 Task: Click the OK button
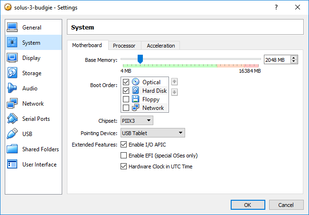tap(248, 205)
